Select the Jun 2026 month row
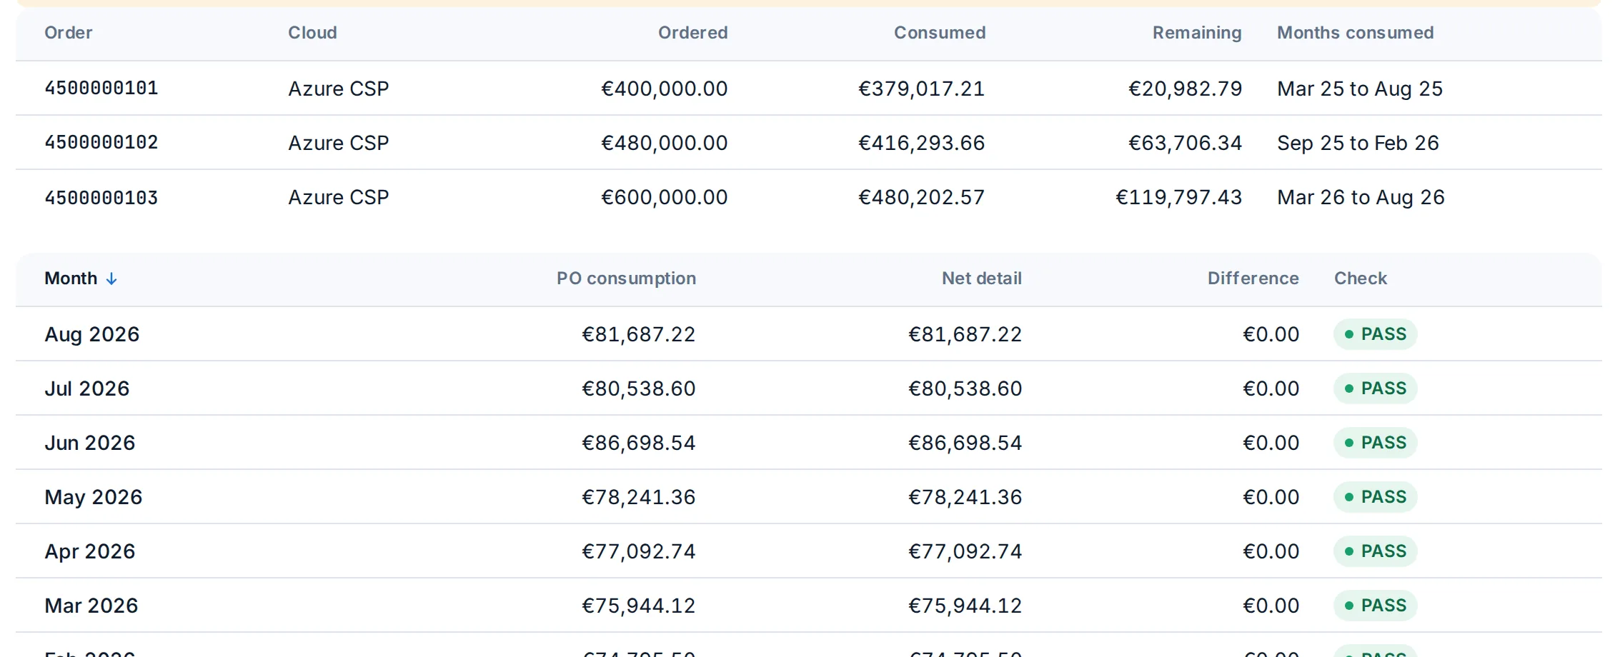The image size is (1615, 657). click(x=809, y=443)
